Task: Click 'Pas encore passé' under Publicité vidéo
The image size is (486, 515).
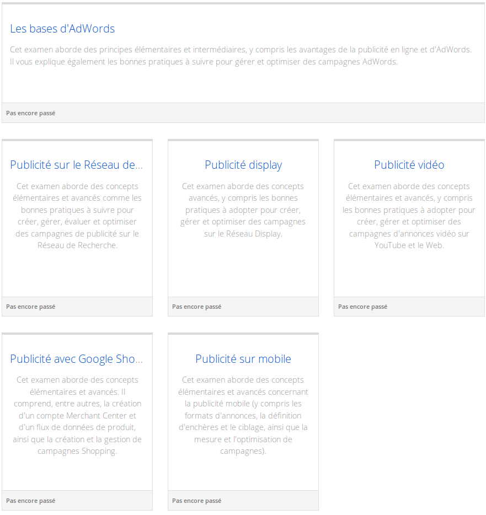Action: (x=363, y=307)
